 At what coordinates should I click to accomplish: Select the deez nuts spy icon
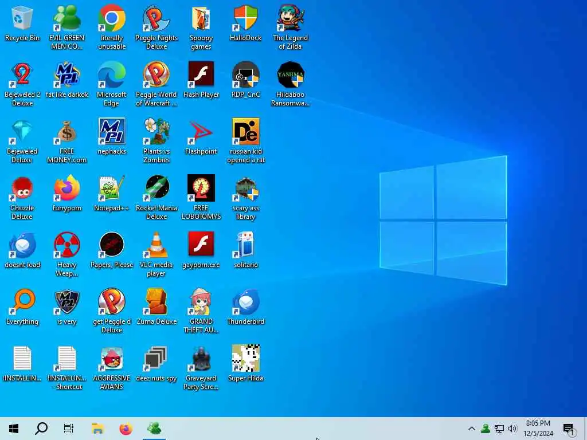[156, 364]
